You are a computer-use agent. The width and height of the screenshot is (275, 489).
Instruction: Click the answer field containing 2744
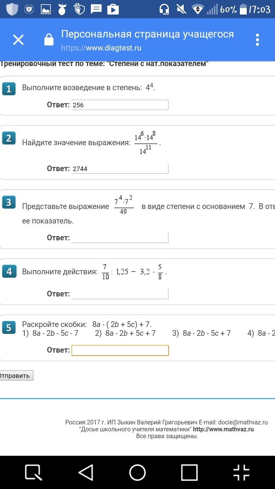(120, 169)
